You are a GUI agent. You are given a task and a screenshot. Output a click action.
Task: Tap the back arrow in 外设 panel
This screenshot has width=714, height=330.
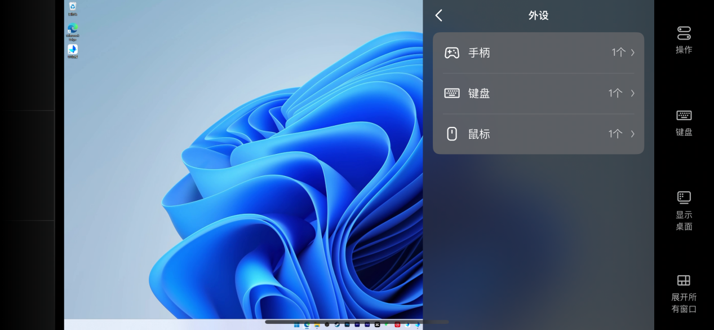point(439,16)
